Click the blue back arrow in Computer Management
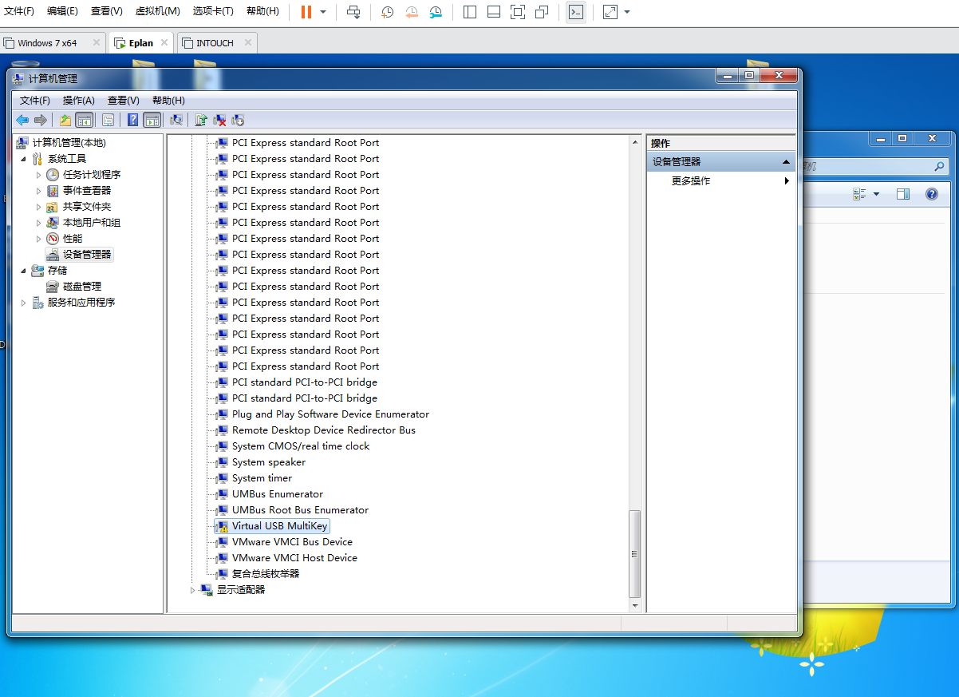 [22, 120]
